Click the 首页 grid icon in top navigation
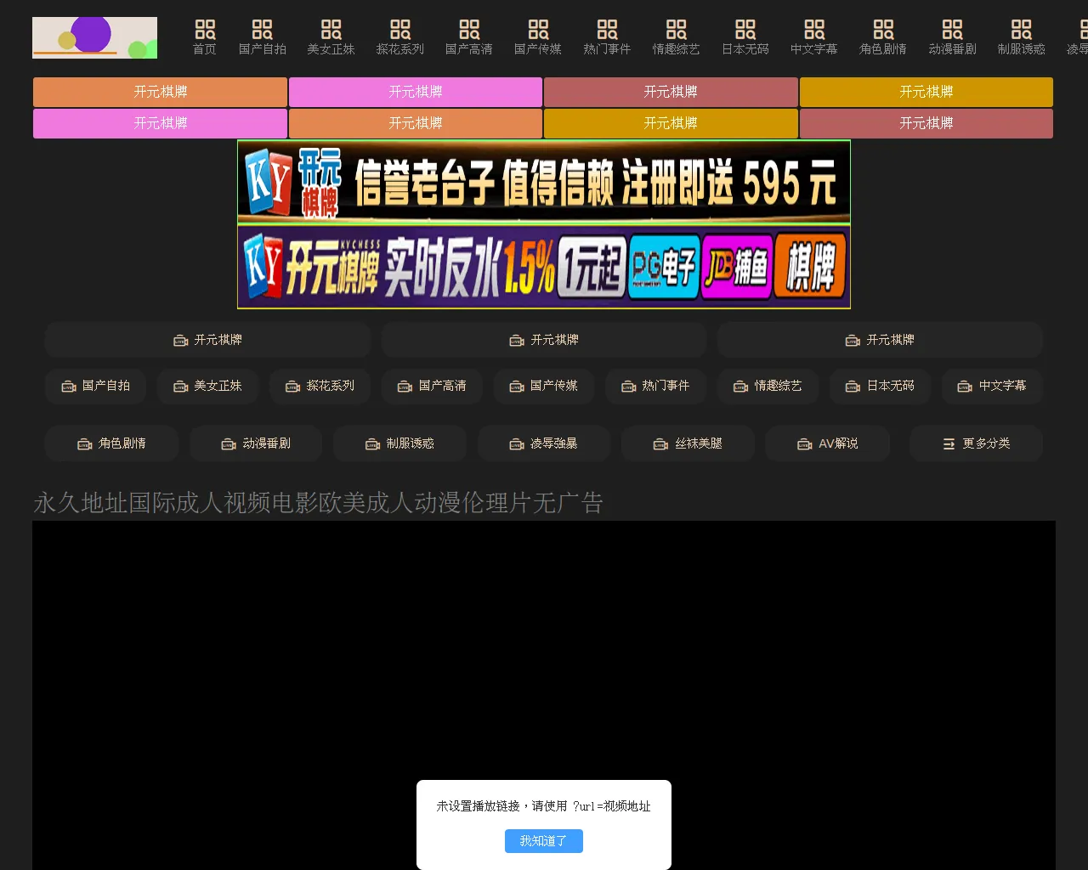This screenshot has width=1088, height=870. pyautogui.click(x=205, y=30)
